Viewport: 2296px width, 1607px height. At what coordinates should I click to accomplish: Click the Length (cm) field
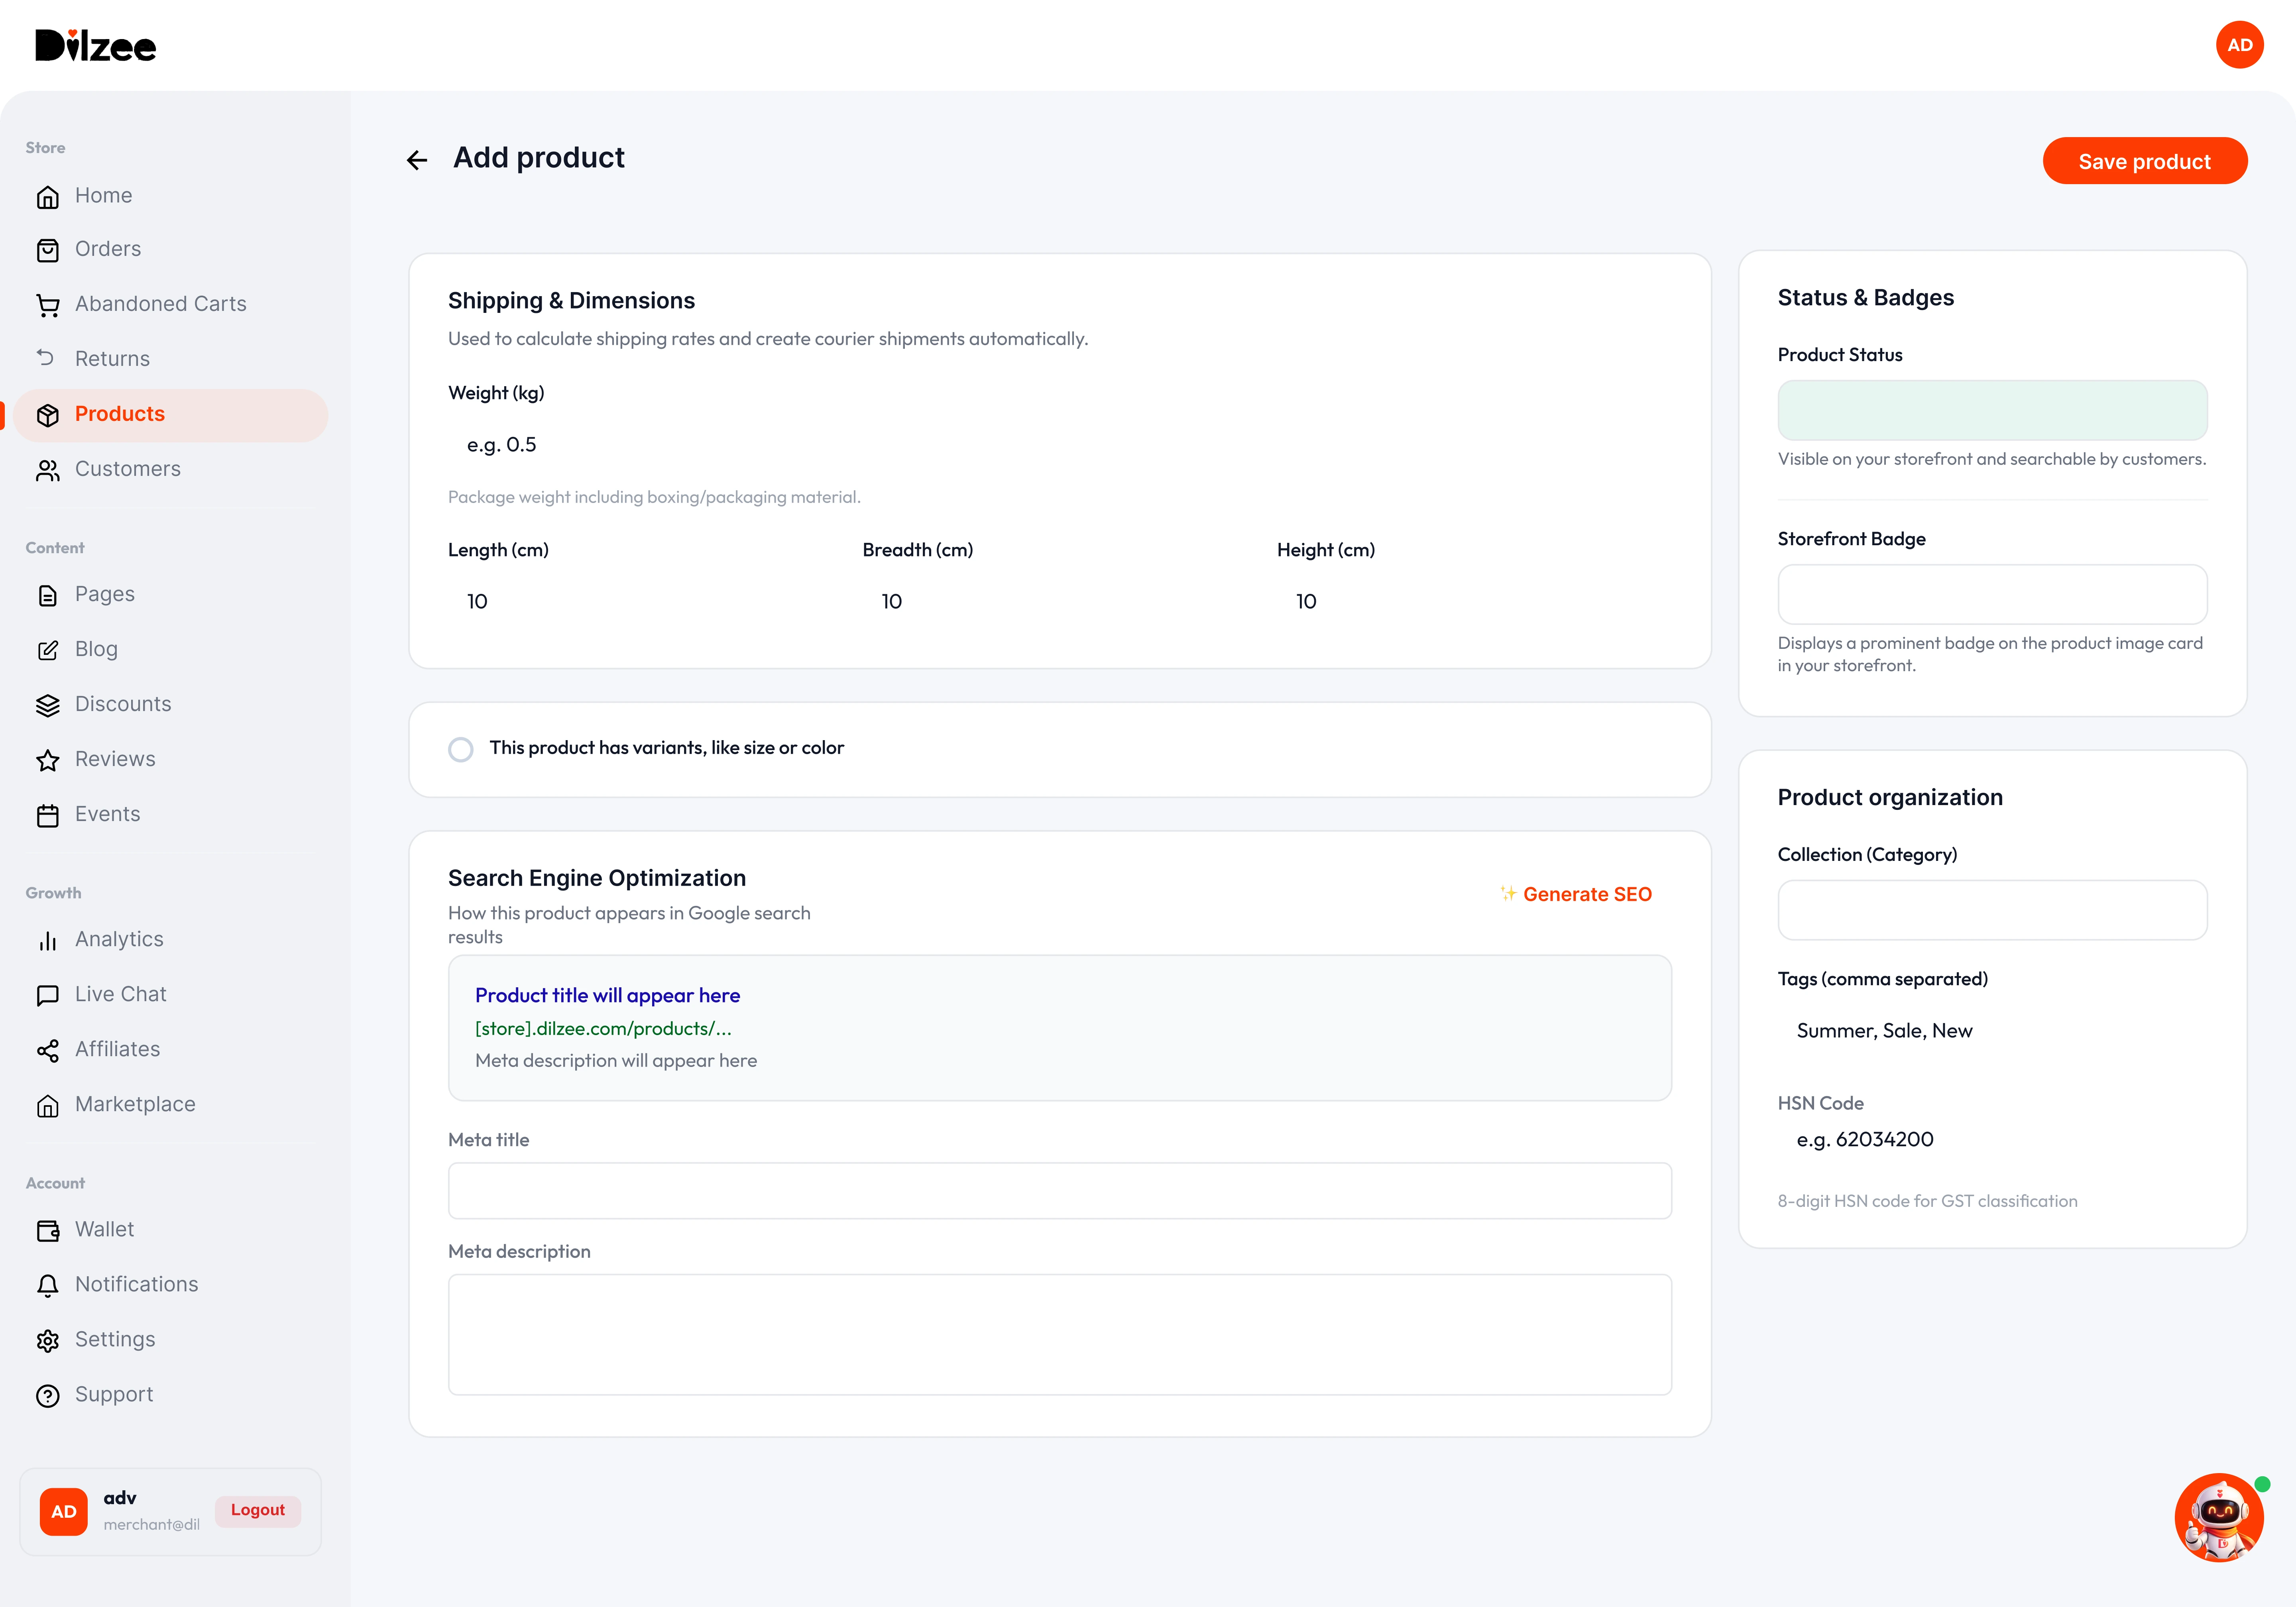[x=645, y=601]
